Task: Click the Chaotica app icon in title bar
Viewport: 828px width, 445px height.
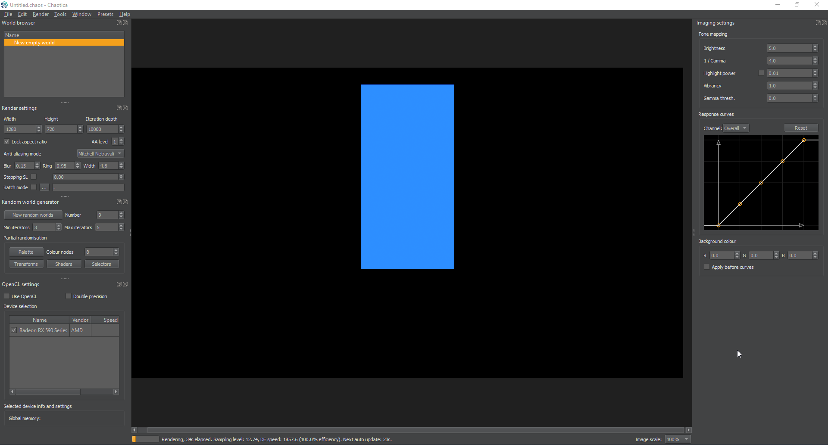Action: pos(4,5)
